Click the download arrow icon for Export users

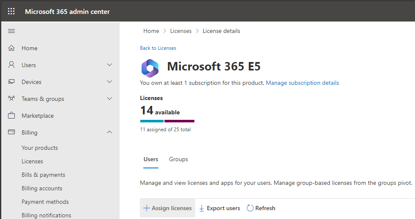[x=202, y=208]
